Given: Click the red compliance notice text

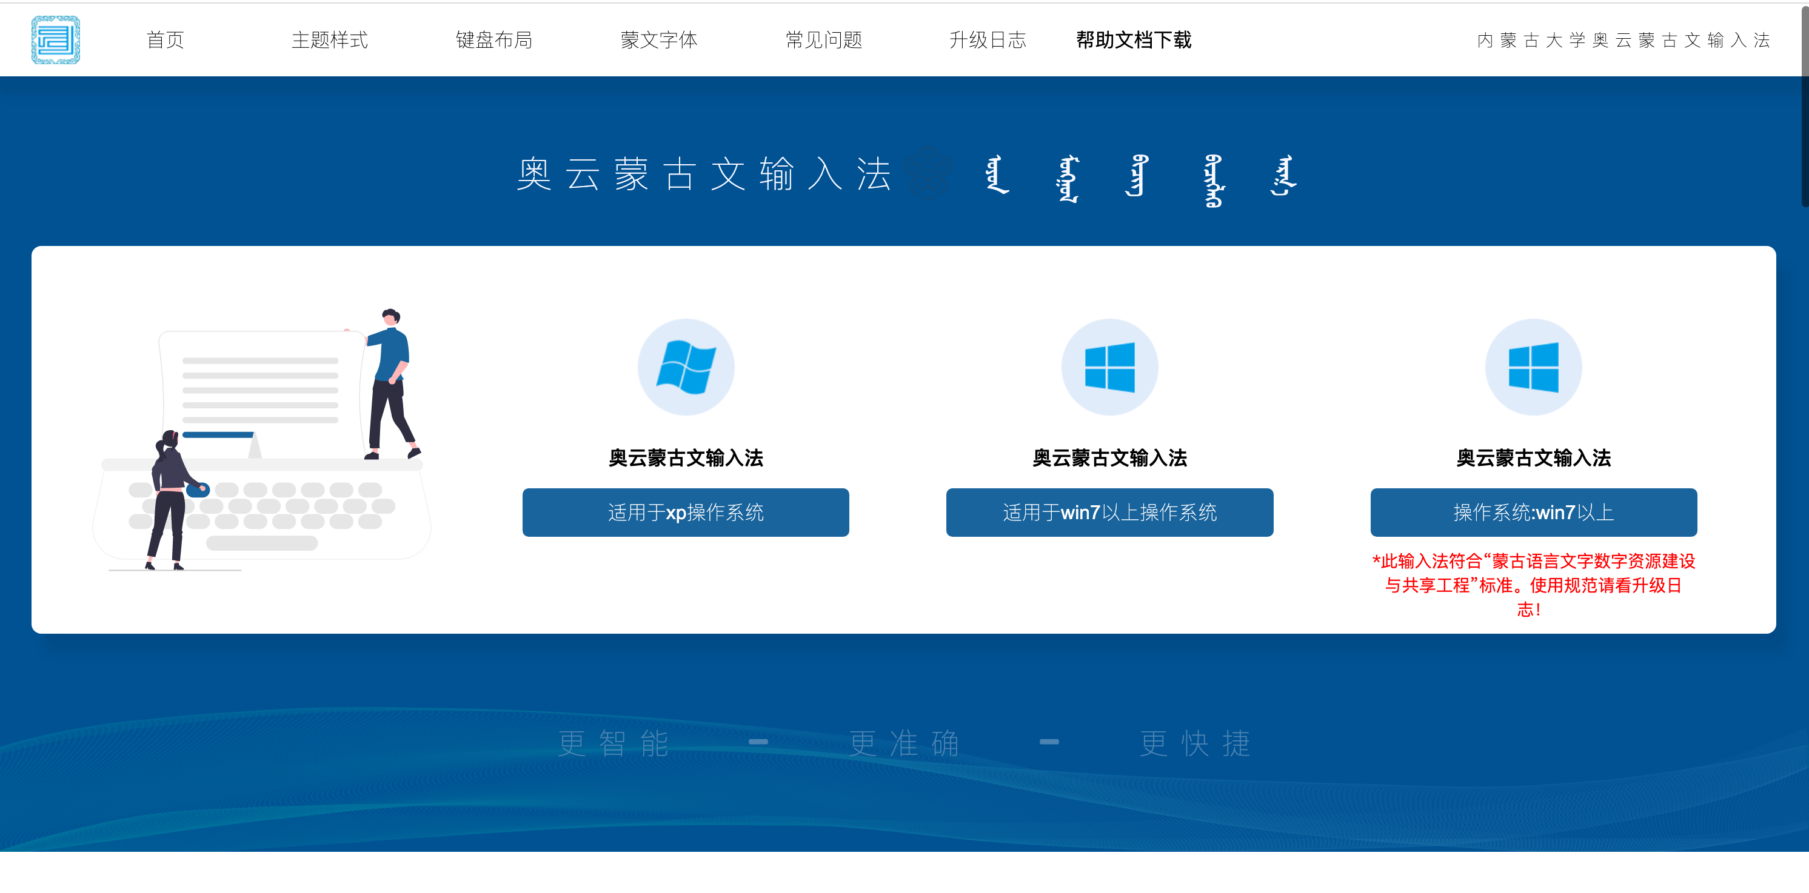Looking at the screenshot, I should click(x=1533, y=585).
